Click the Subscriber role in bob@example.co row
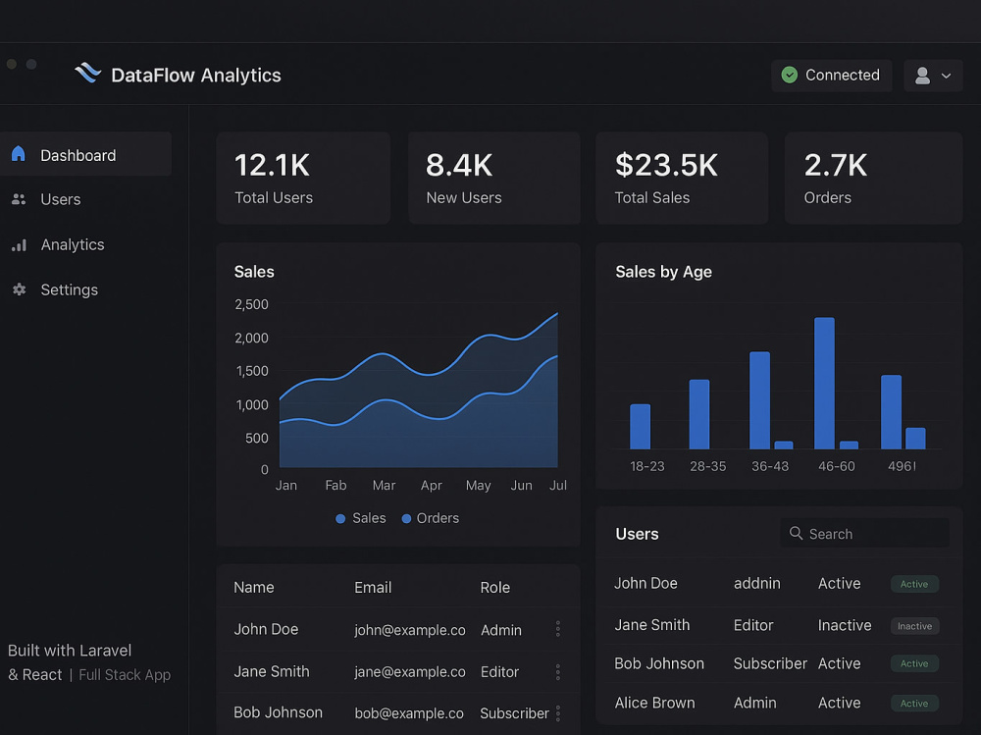Image resolution: width=981 pixels, height=735 pixels. pyautogui.click(x=514, y=713)
